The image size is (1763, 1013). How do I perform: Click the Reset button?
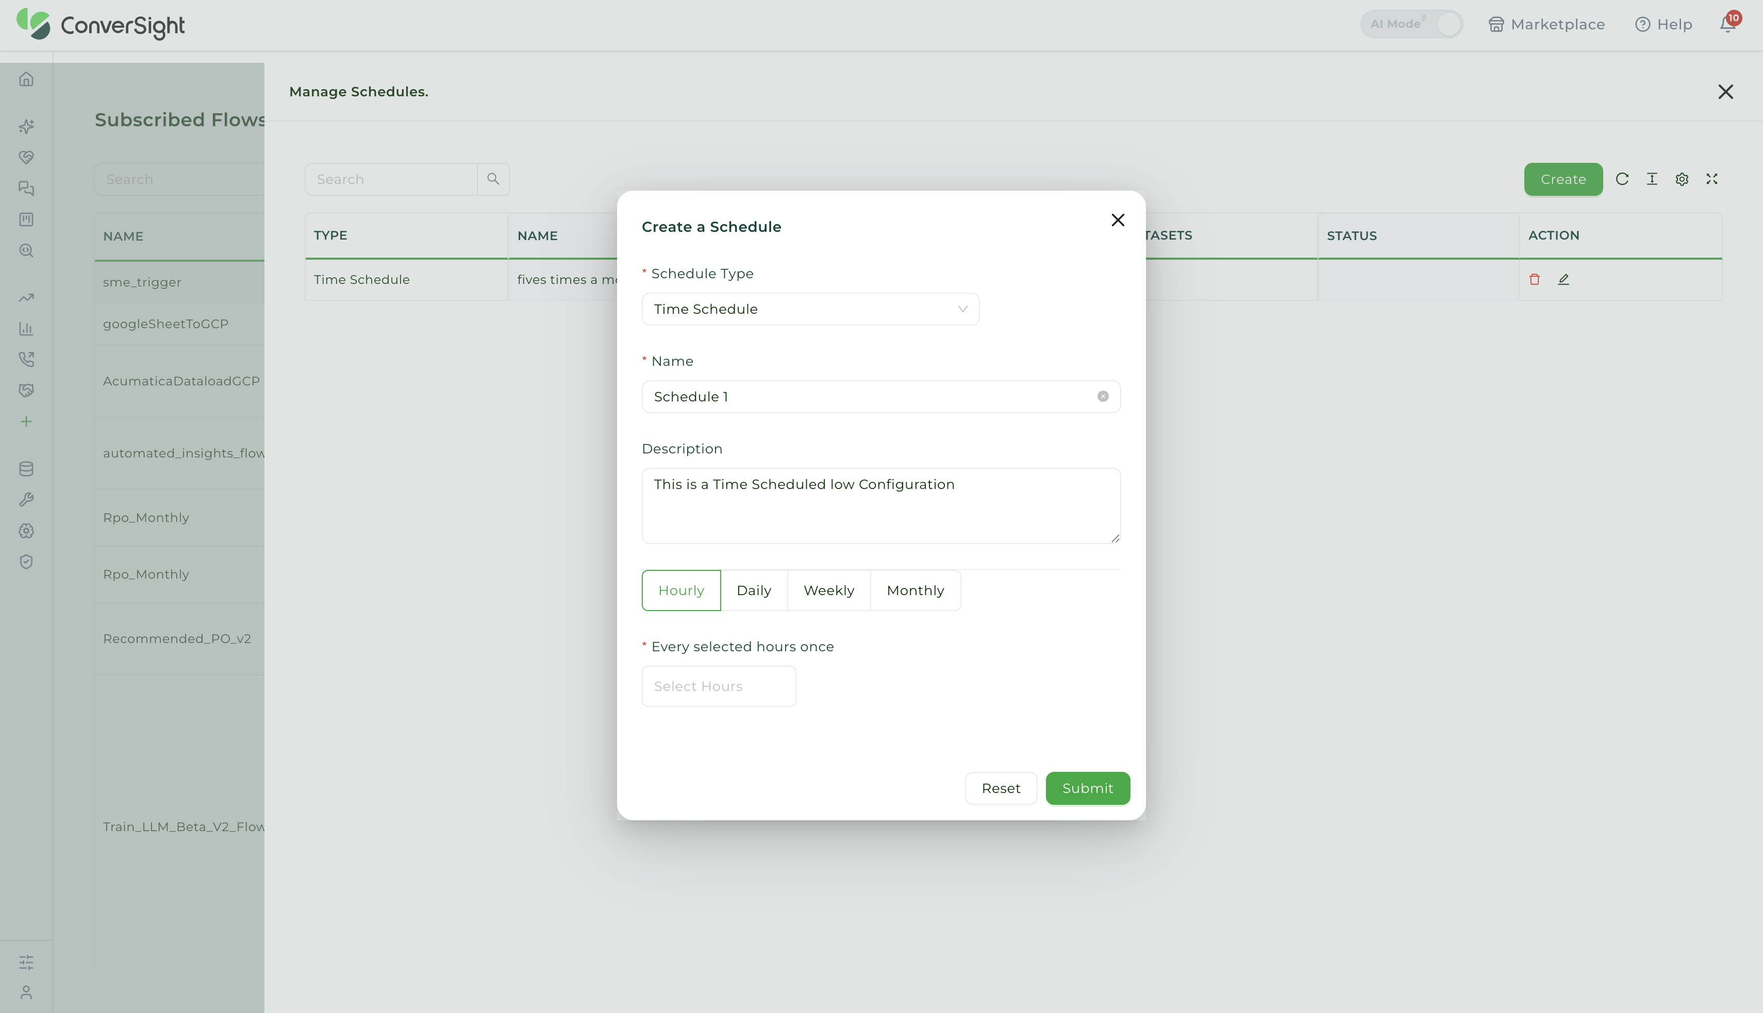click(x=1001, y=788)
